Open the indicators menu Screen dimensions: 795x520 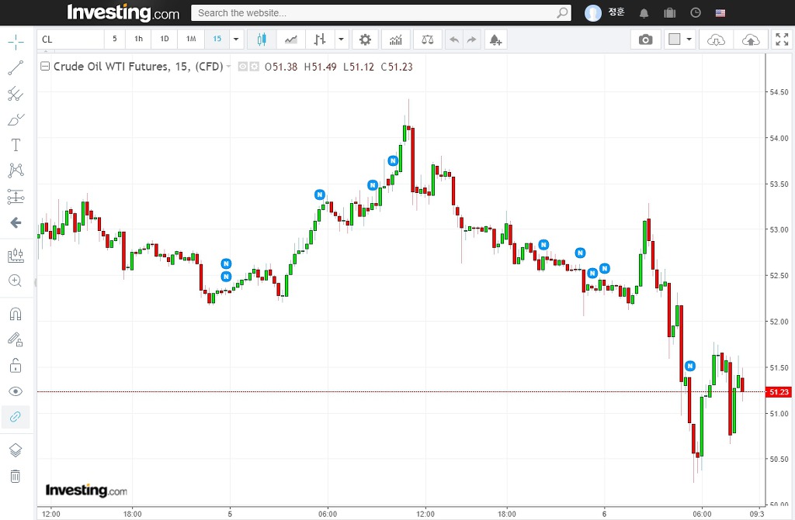point(395,40)
